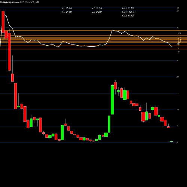This screenshot has width=187, height=187.
Task: Select the OL: 6.82 reading
Action: pos(128,16)
